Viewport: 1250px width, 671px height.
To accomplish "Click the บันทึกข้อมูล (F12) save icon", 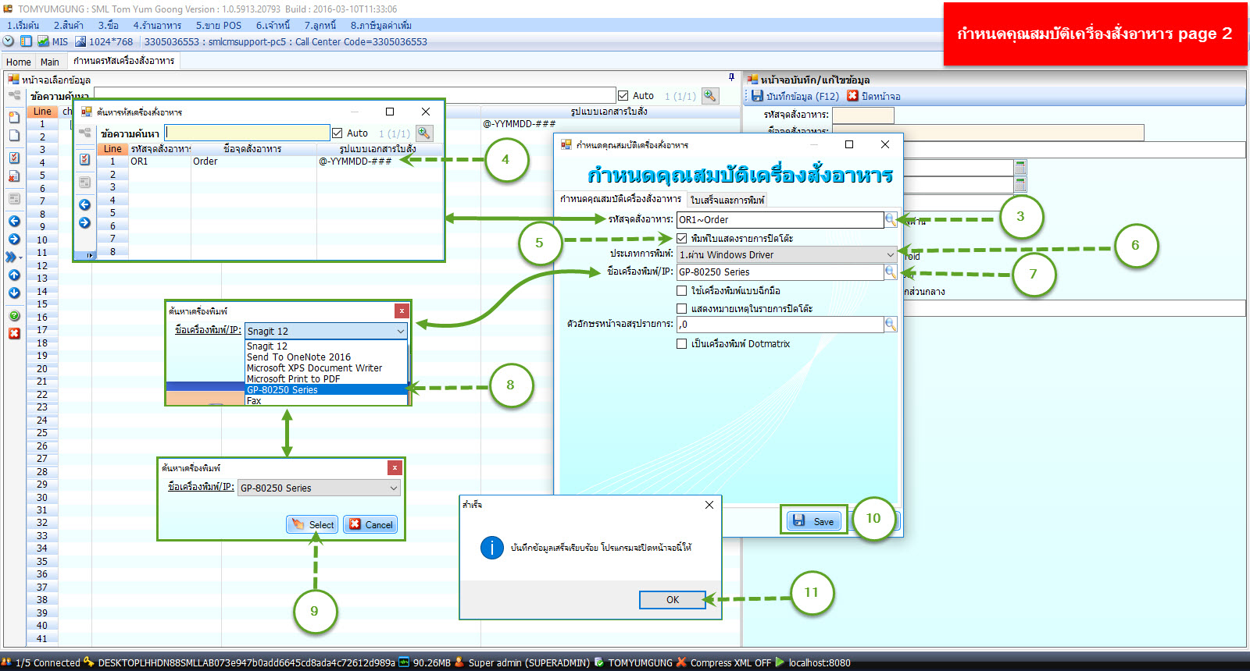I will pos(757,96).
